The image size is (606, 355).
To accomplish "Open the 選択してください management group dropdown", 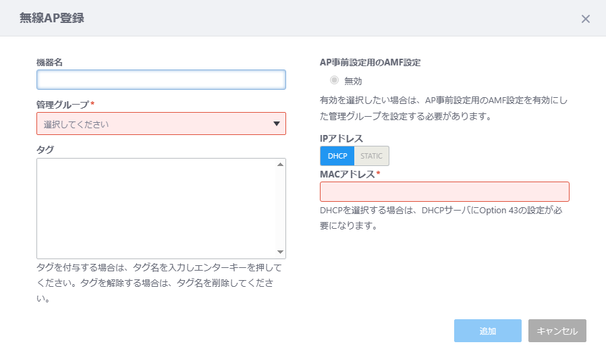I will coord(161,124).
